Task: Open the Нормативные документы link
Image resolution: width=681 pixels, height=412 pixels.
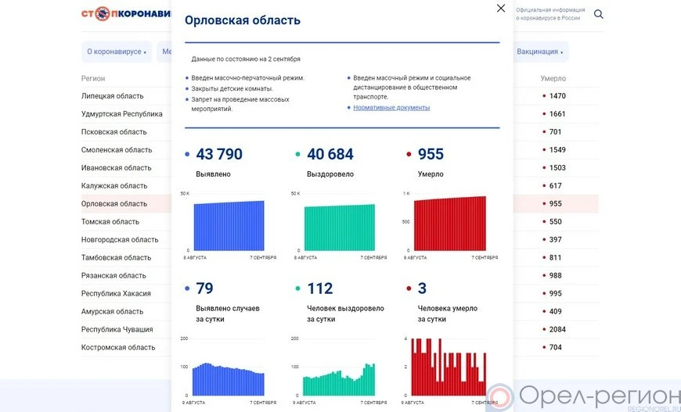Action: 391,108
